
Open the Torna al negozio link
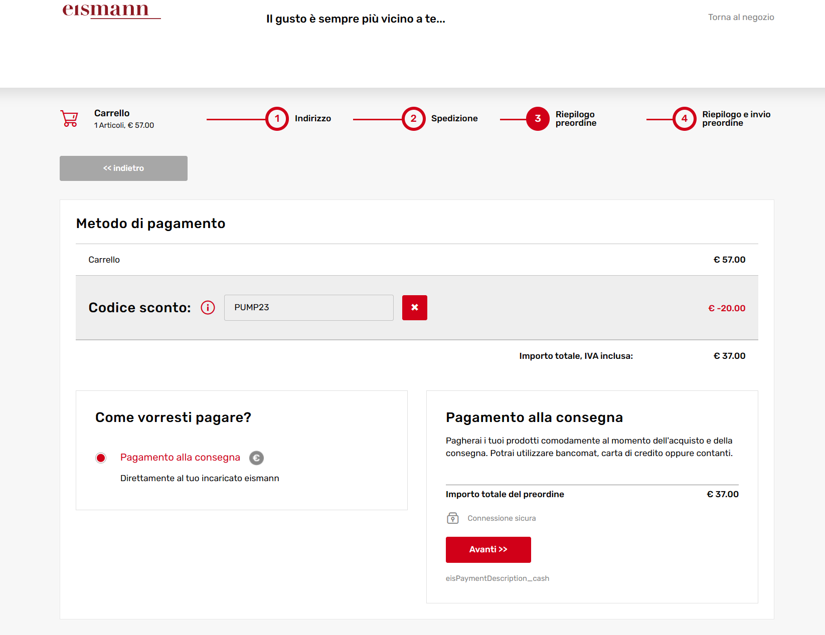(x=741, y=18)
